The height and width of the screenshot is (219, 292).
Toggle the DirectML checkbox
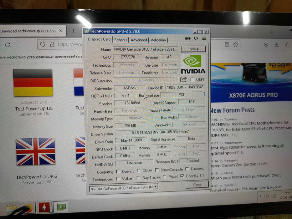click(x=187, y=169)
